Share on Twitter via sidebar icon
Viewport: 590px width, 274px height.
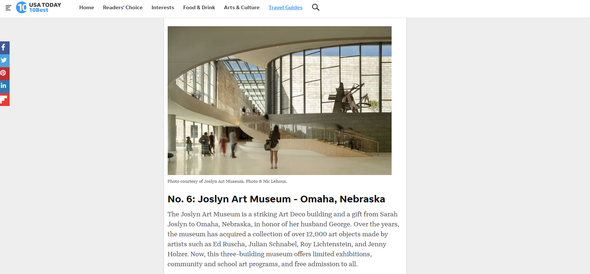4,61
